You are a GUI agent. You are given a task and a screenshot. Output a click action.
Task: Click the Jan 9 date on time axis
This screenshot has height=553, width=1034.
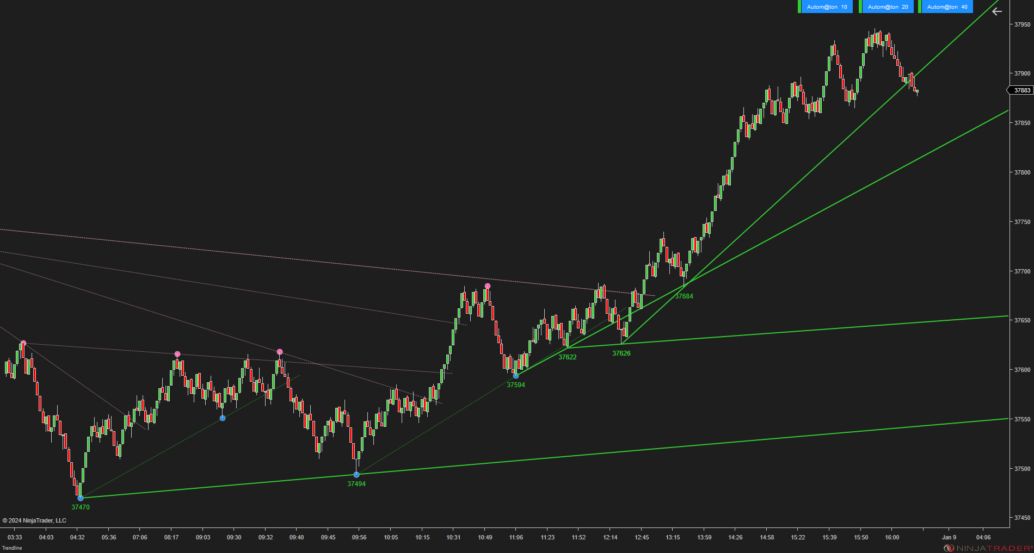tap(949, 537)
